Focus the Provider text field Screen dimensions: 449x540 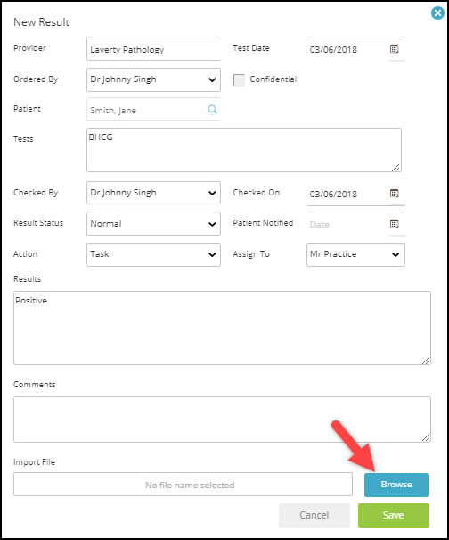click(x=154, y=49)
